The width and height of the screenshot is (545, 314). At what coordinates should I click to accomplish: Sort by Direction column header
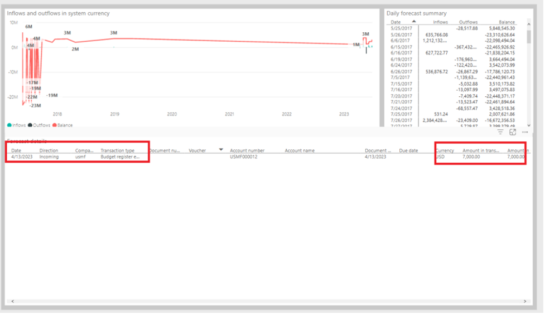49,150
